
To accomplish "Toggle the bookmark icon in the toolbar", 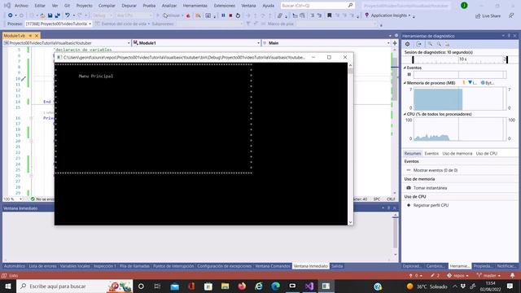I will pyautogui.click(x=329, y=15).
